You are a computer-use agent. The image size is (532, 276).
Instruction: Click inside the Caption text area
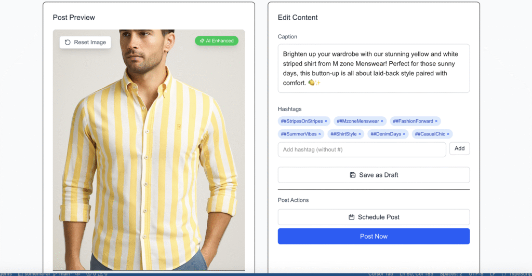(x=374, y=68)
